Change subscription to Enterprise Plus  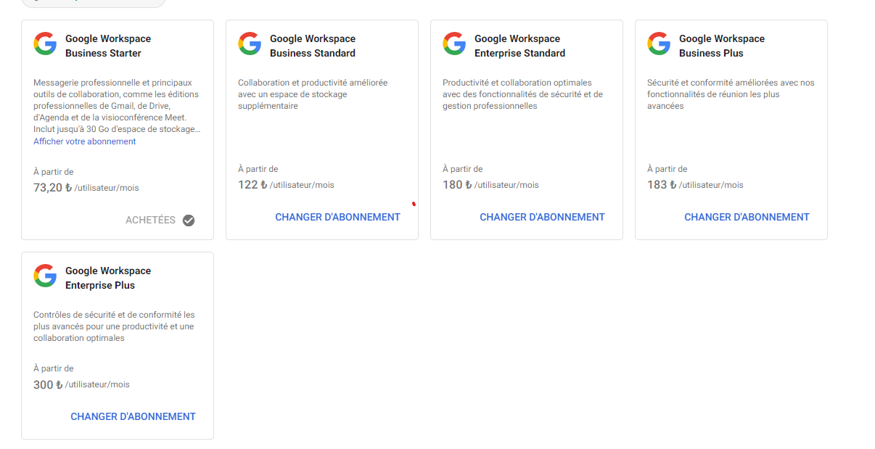(133, 416)
